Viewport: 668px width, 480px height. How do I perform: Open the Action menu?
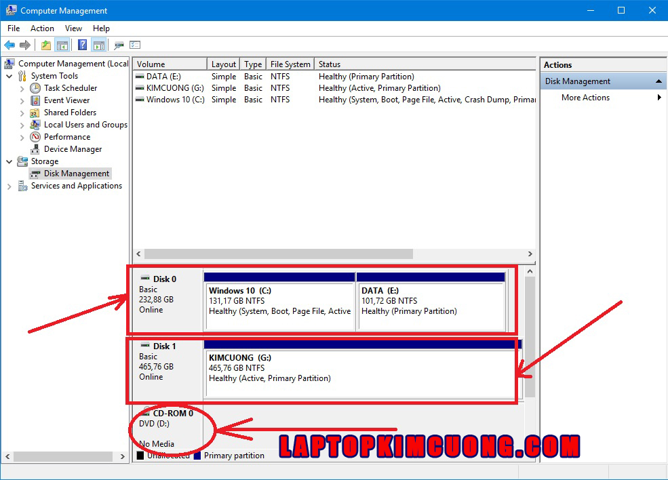pos(42,28)
